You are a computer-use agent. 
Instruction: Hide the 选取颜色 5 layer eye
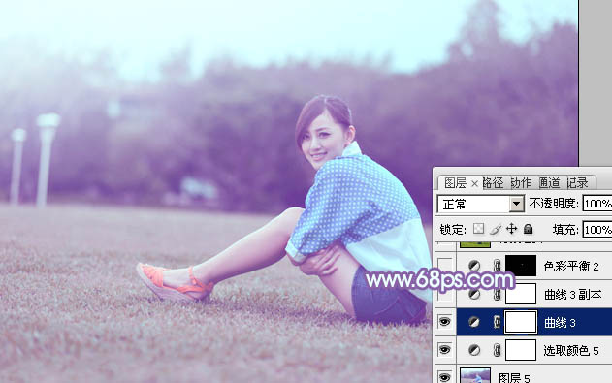click(444, 350)
